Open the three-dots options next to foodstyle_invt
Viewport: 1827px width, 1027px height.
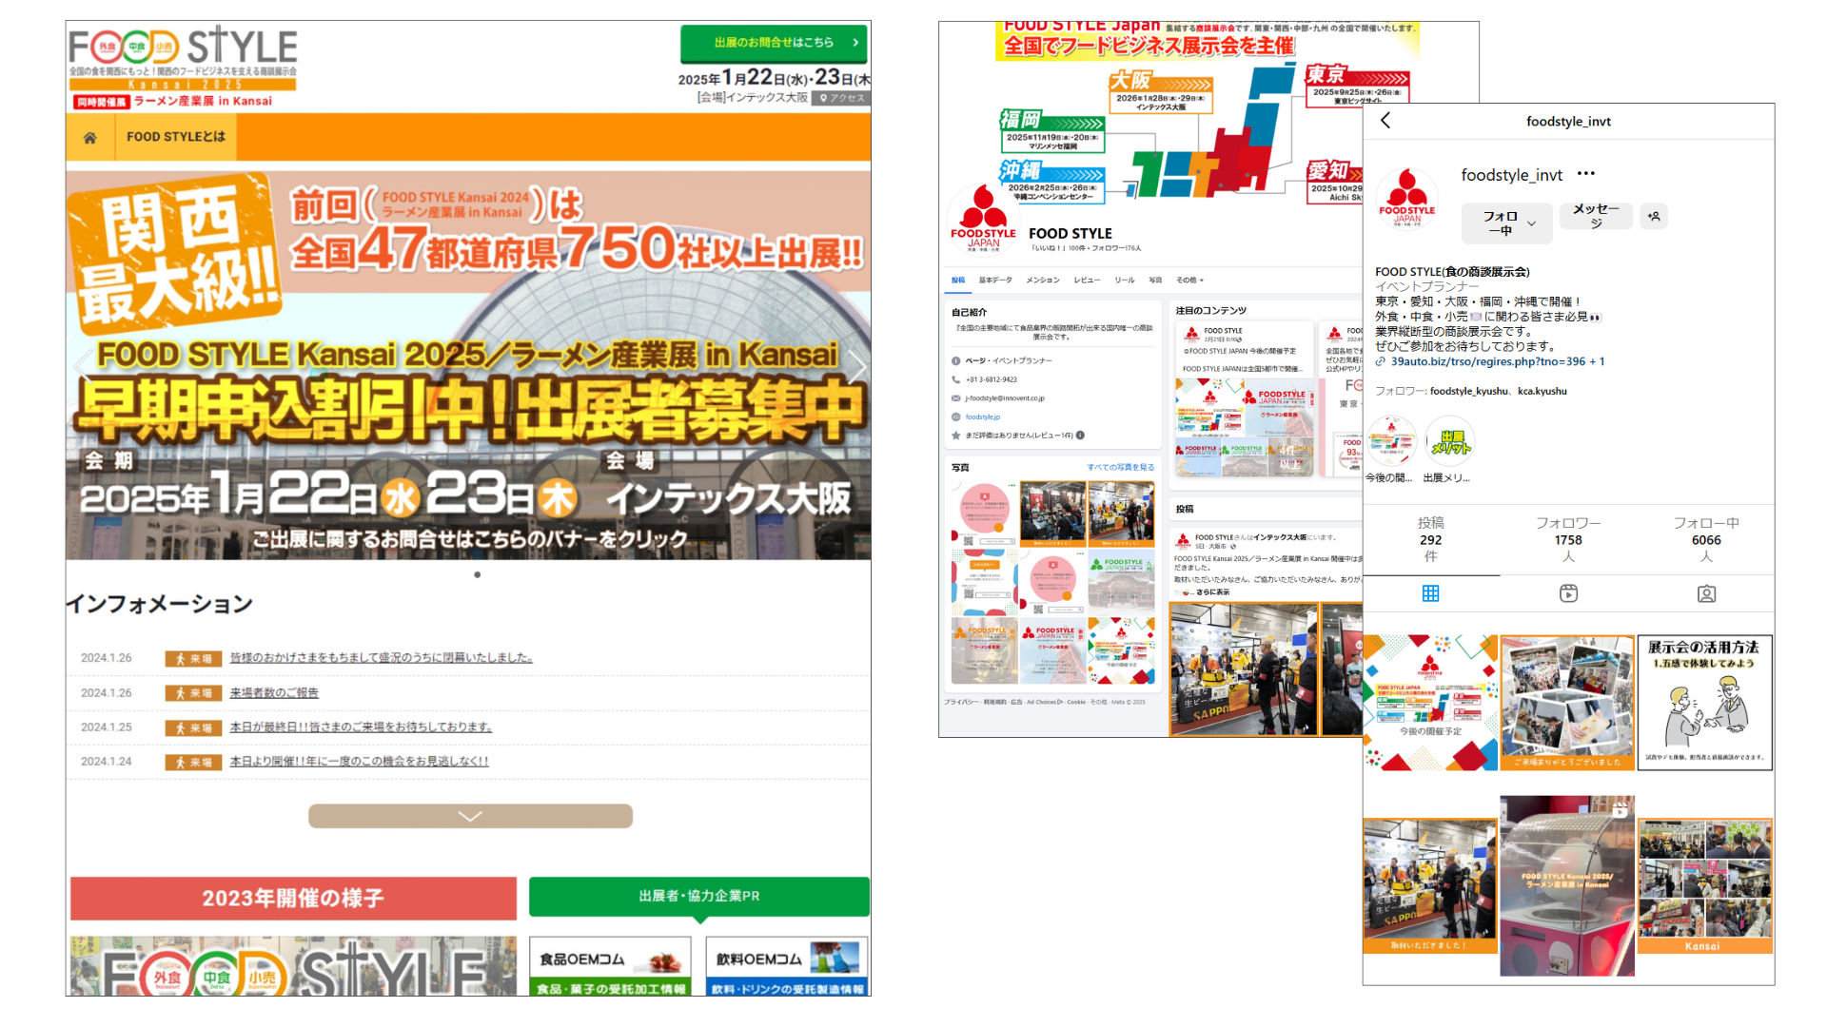point(1585,174)
